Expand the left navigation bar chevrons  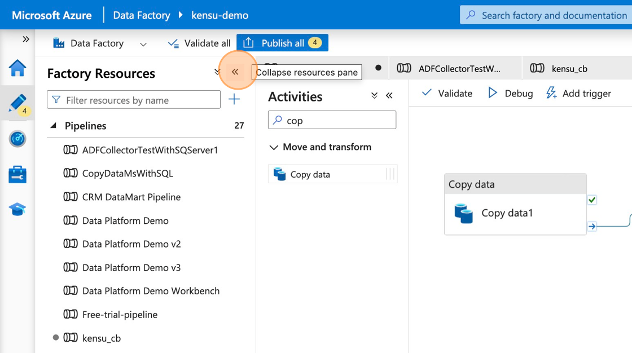[x=26, y=39]
